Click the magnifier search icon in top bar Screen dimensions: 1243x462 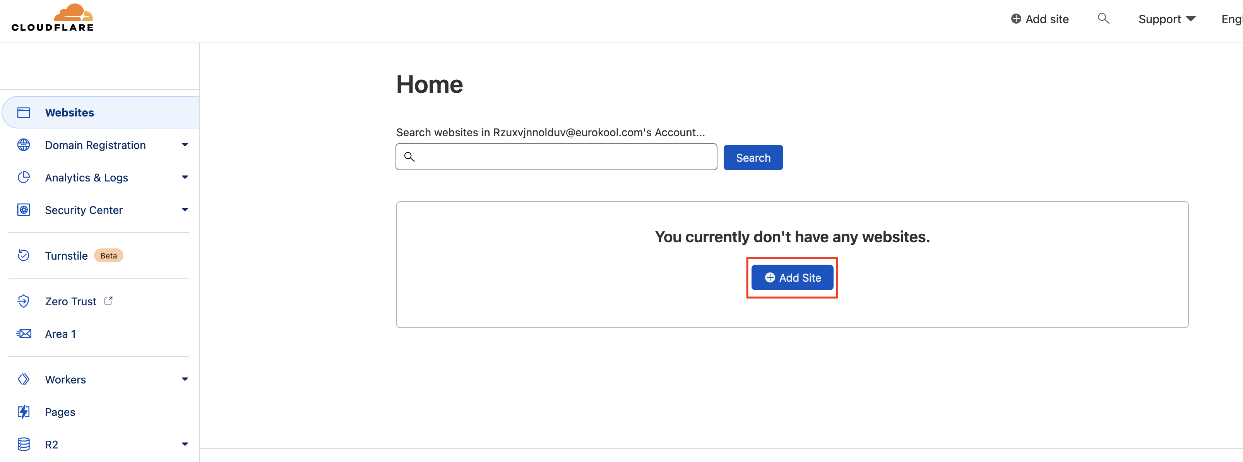tap(1103, 19)
